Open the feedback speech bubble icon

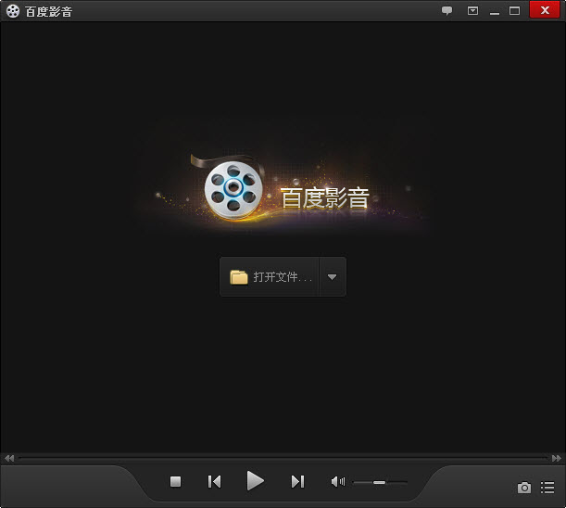coord(447,11)
